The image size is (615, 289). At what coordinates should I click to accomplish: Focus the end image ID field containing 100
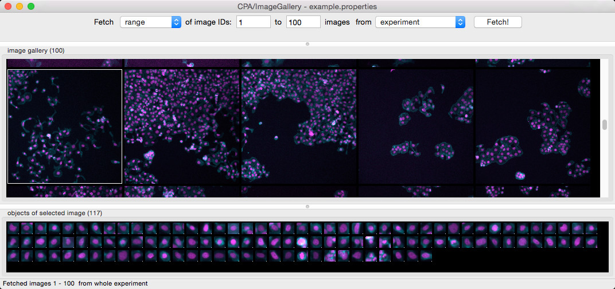tap(303, 22)
